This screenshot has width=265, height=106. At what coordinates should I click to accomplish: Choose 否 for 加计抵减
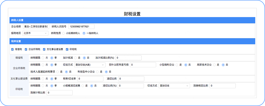point(84,58)
